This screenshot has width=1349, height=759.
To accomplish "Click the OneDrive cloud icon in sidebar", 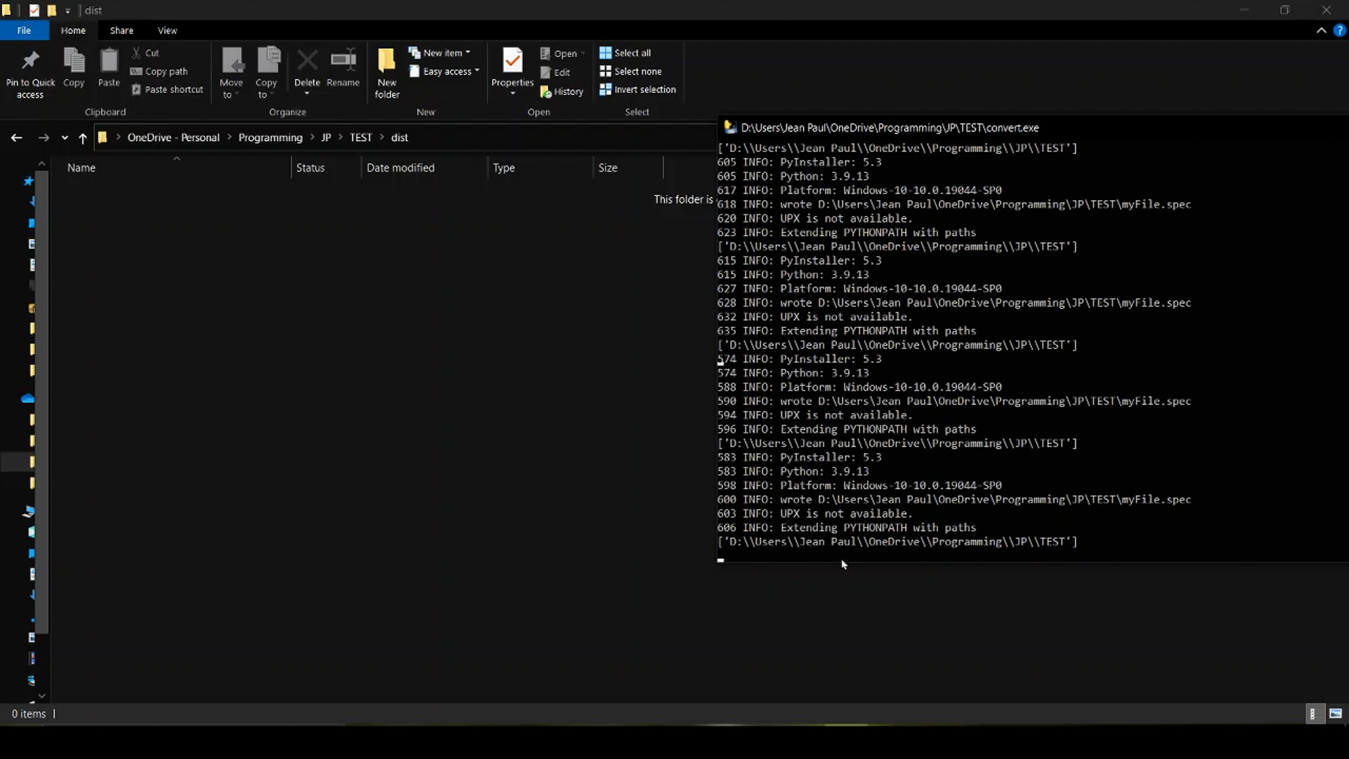I will (28, 399).
